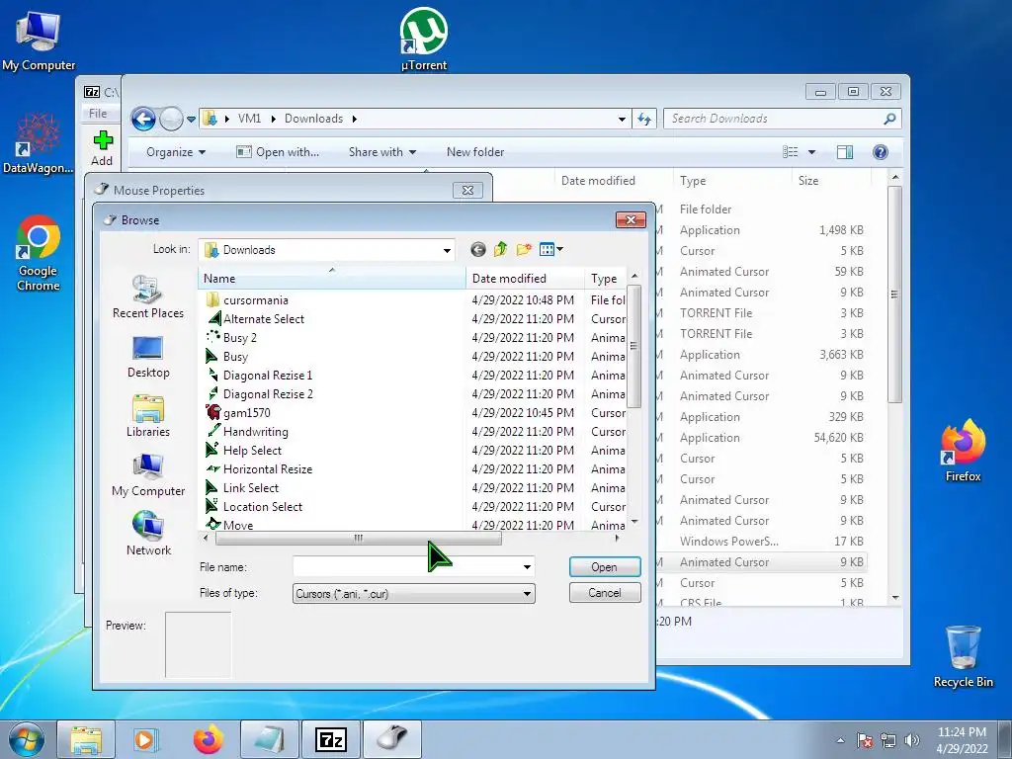Go to Desktop in Browse sidebar
Image resolution: width=1012 pixels, height=759 pixels.
148,357
